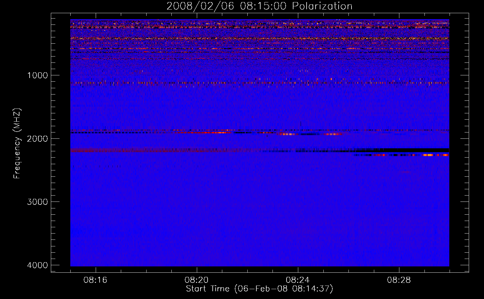Click the 08:28 time tick label
Image resolution: width=484 pixels, height=299 pixels.
[399, 280]
